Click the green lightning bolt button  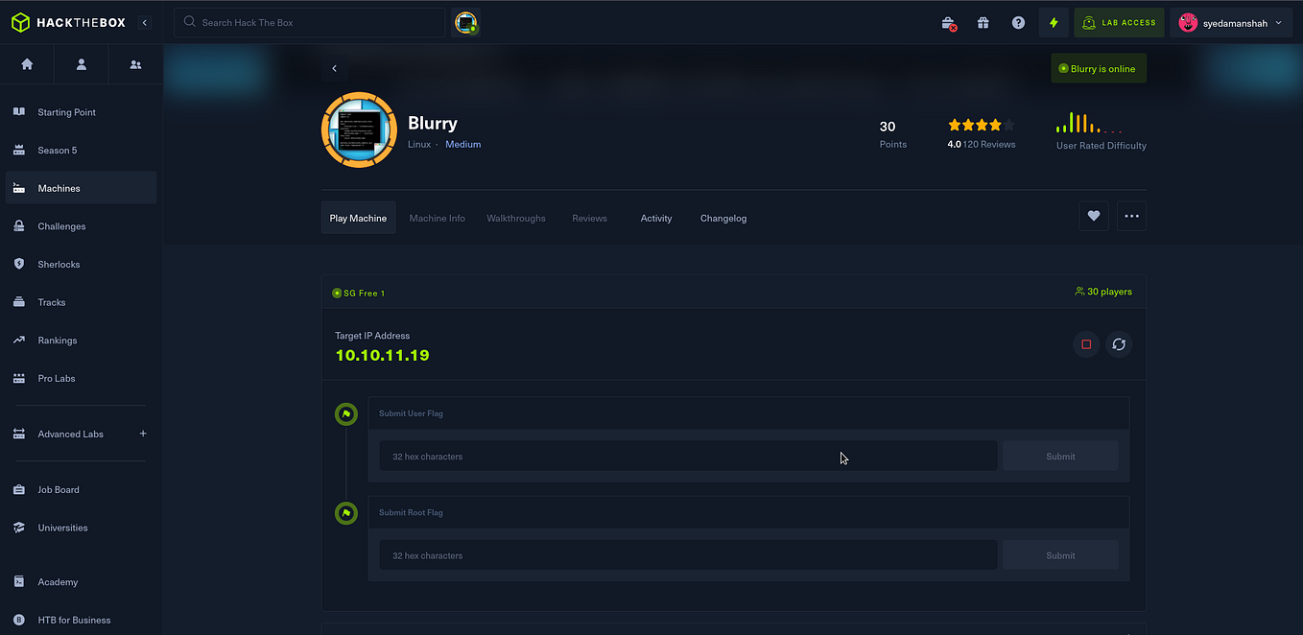coord(1054,22)
